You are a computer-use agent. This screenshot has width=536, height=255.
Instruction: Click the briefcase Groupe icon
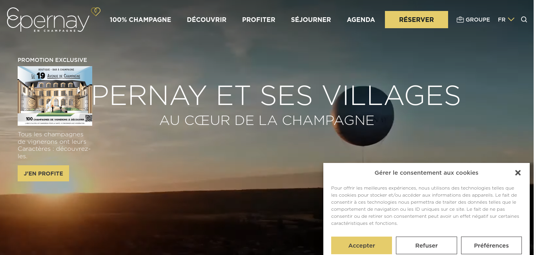pyautogui.click(x=460, y=20)
